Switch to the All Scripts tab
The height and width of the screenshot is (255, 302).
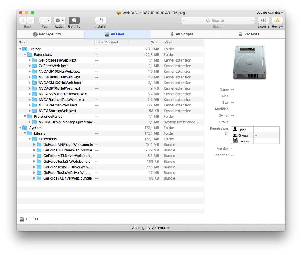tap(184, 34)
